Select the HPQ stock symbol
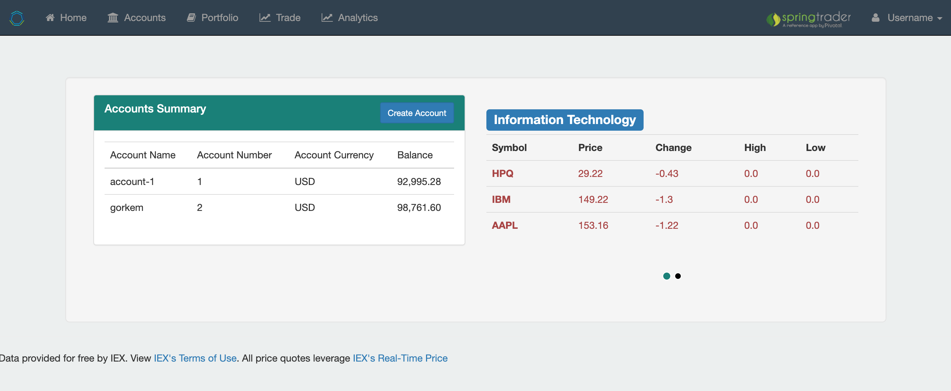This screenshot has width=951, height=391. [x=502, y=173]
